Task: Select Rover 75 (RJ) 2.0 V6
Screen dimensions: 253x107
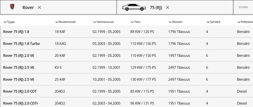Action: point(18,56)
